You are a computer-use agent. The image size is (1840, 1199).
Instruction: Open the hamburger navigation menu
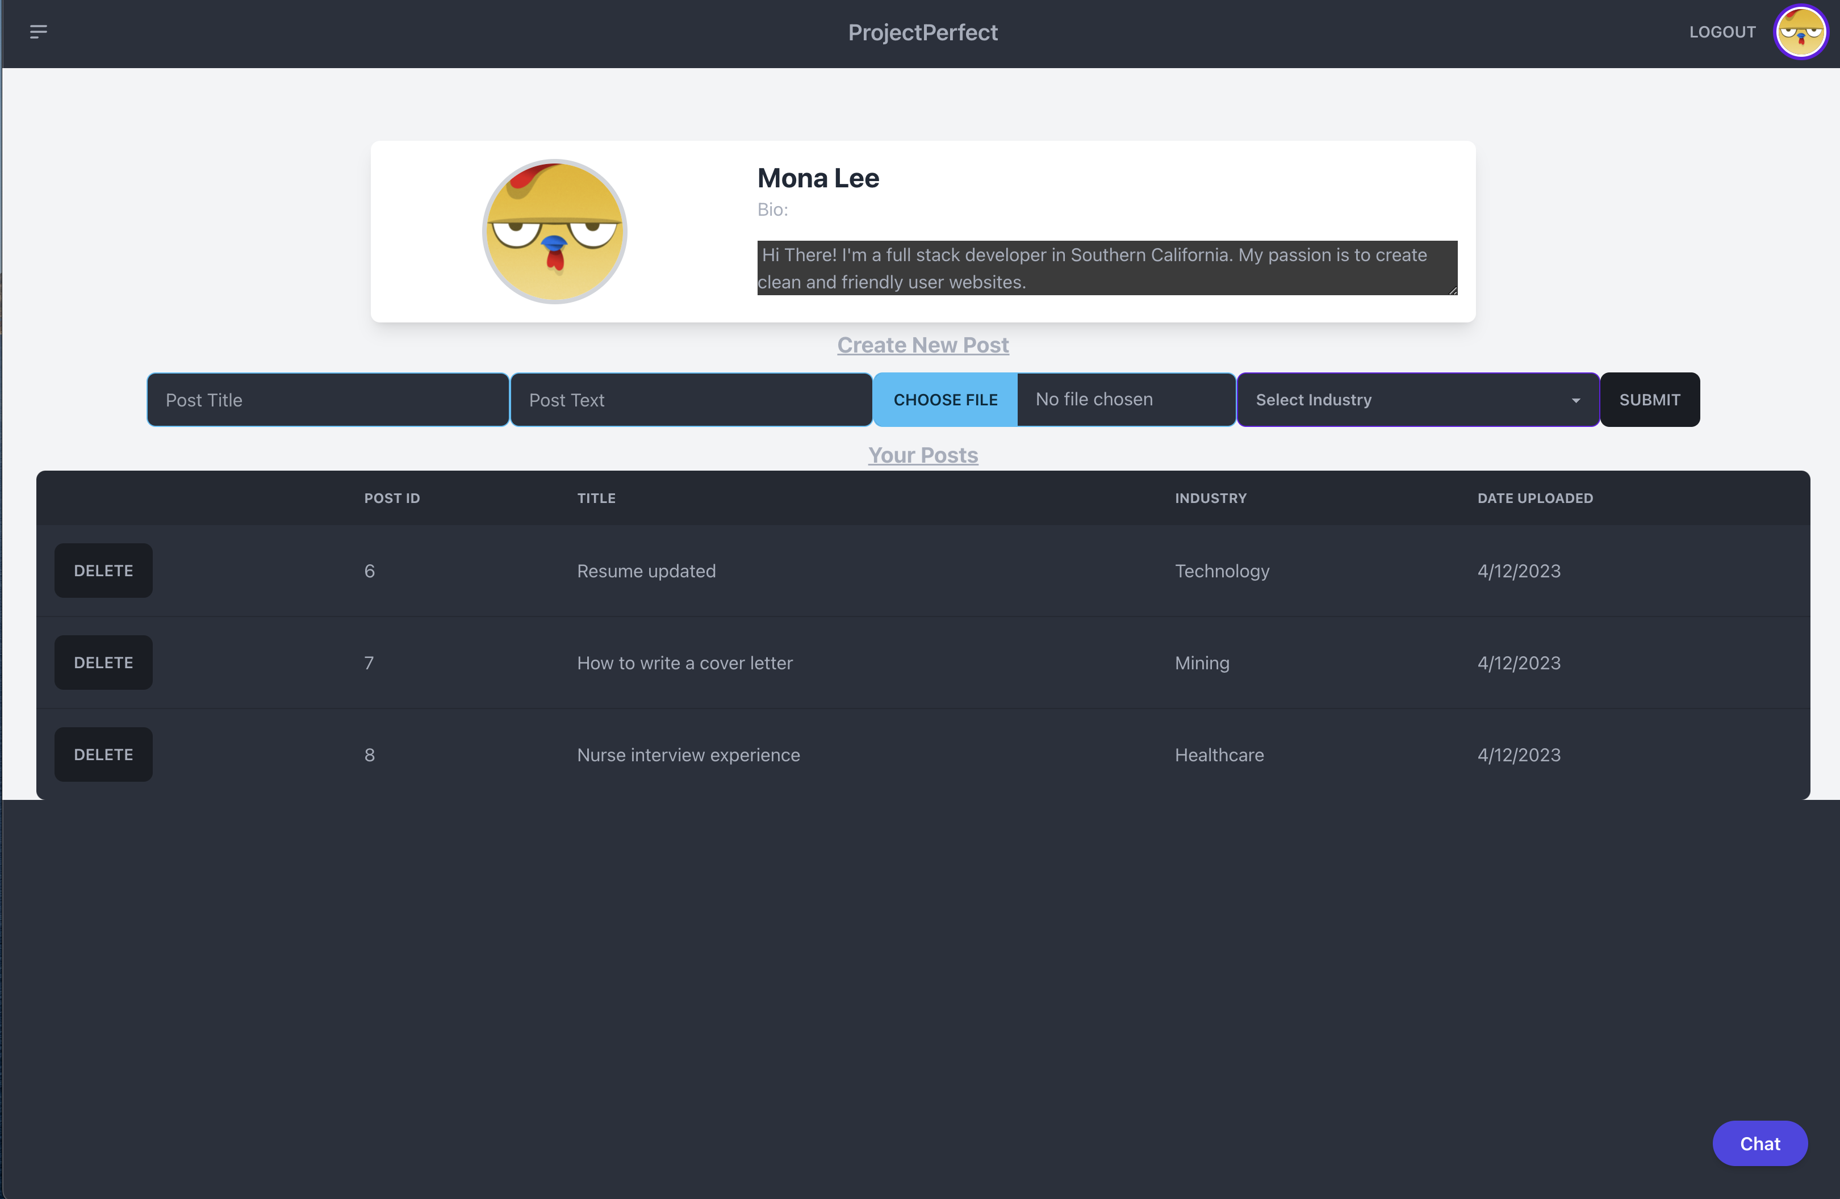[x=39, y=32]
